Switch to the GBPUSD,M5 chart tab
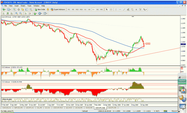187x113 pixels. pos(18,108)
